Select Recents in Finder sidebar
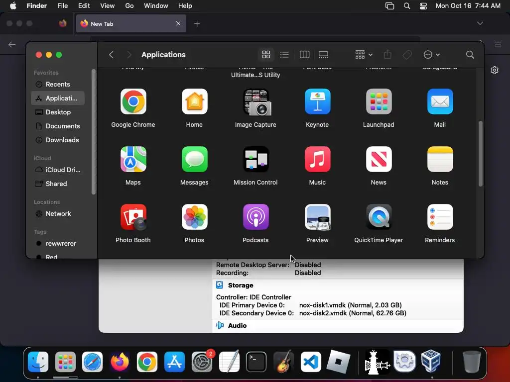 [57, 84]
